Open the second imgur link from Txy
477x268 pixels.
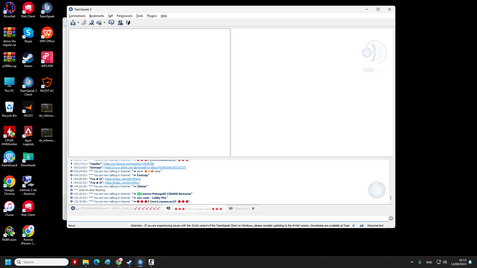[x=122, y=183]
